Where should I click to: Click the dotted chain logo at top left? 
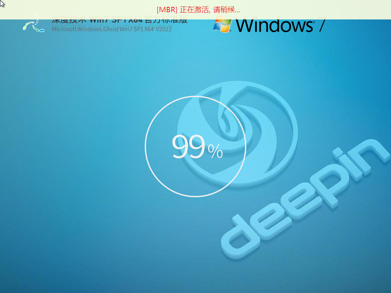[x=34, y=24]
